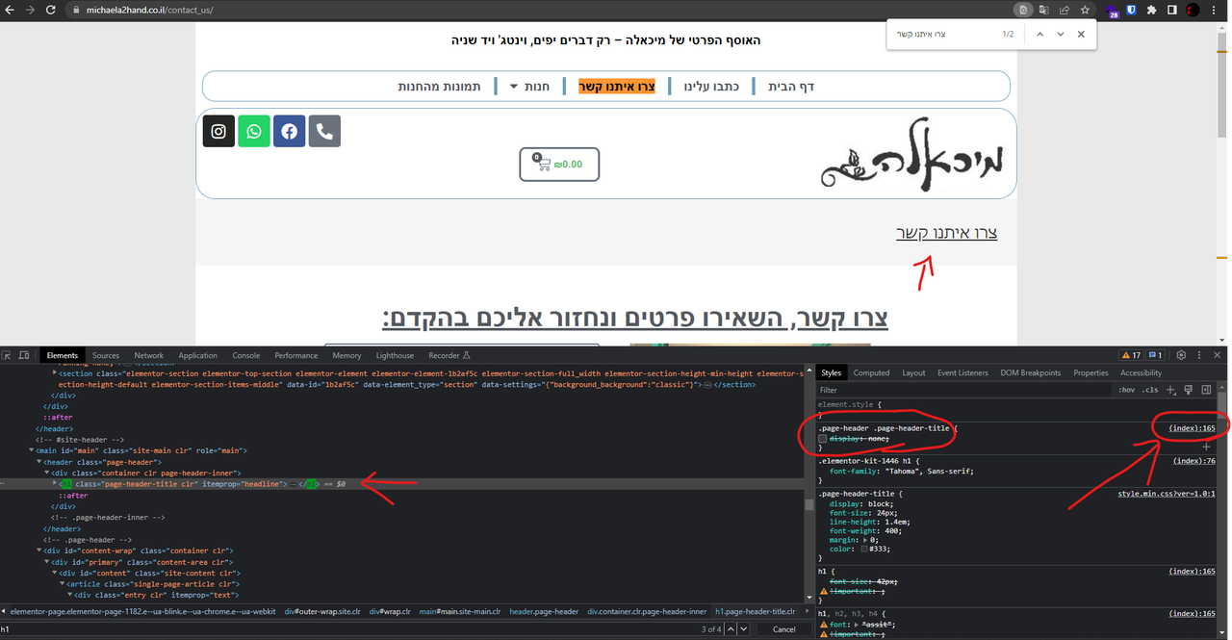1232x640 pixels.
Task: Expand the margin shorthand triangle
Action: [864, 540]
